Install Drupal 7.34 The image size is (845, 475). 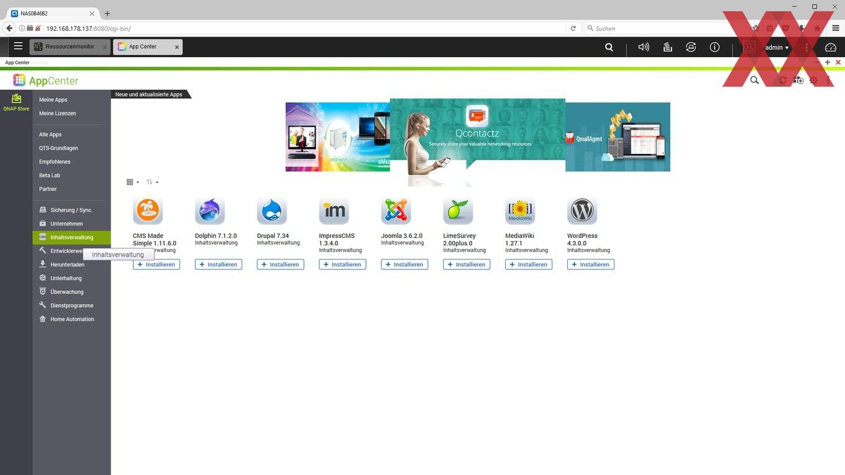tap(281, 265)
